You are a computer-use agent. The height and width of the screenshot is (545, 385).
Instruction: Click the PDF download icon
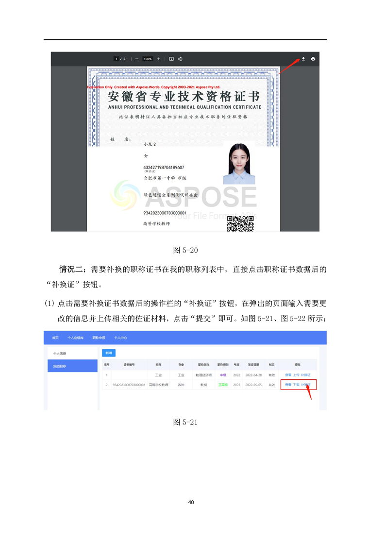303,59
